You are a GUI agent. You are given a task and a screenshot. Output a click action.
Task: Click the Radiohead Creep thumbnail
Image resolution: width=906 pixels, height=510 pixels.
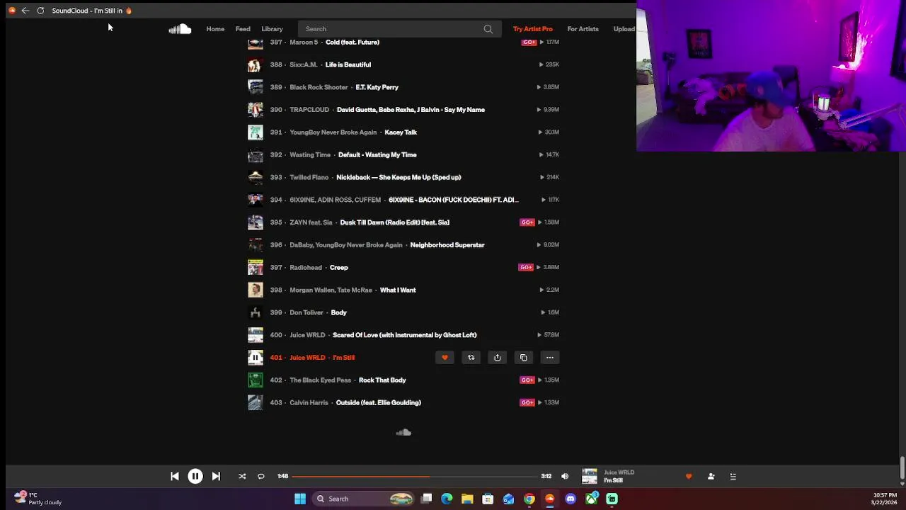(256, 268)
